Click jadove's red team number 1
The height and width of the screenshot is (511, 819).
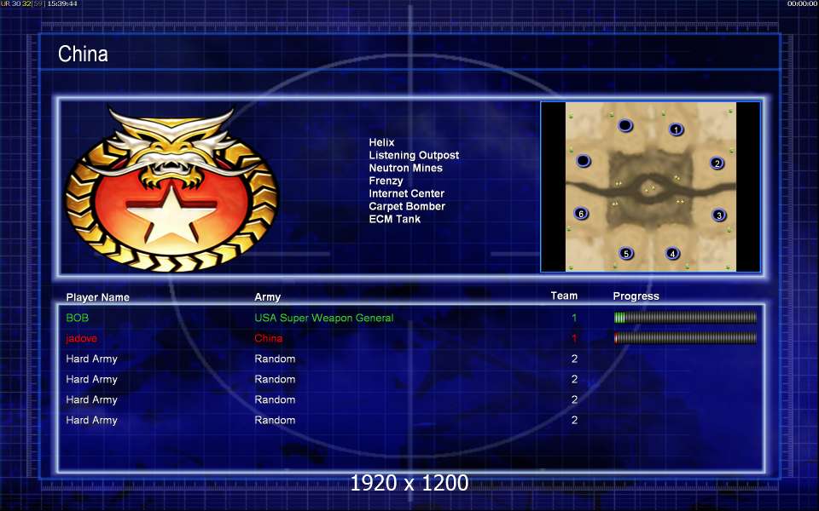pos(574,338)
